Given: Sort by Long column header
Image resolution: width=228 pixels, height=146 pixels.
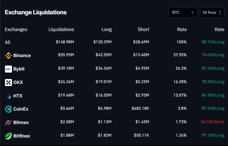Looking at the screenshot, I should pyautogui.click(x=106, y=29).
